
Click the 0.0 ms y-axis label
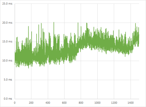pyautogui.click(x=8, y=99)
